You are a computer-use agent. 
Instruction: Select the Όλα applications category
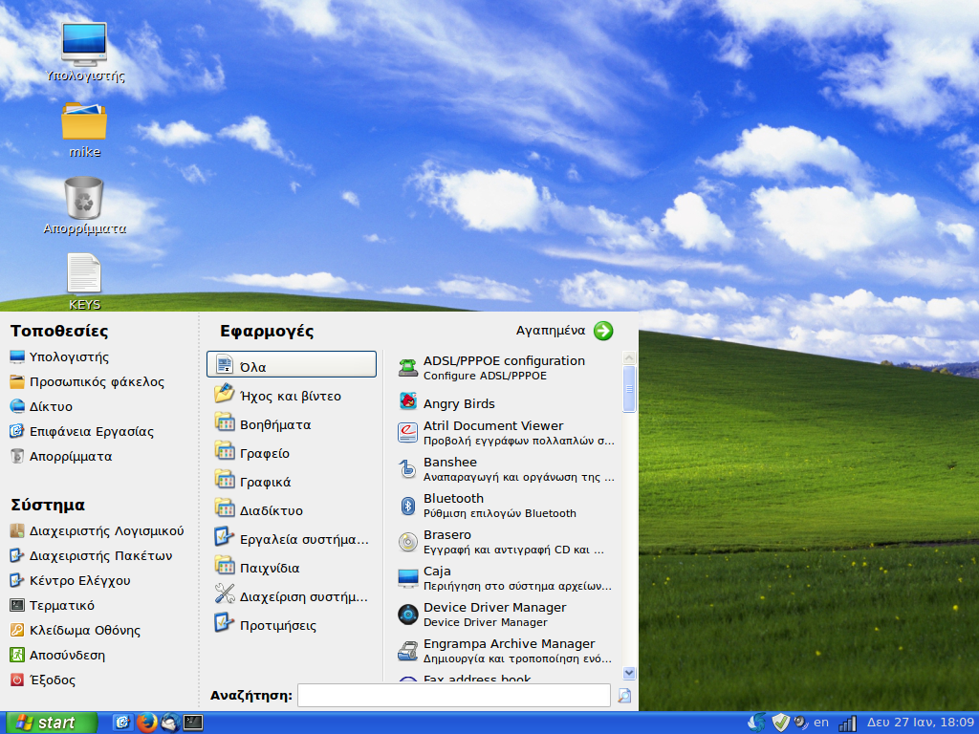point(292,364)
